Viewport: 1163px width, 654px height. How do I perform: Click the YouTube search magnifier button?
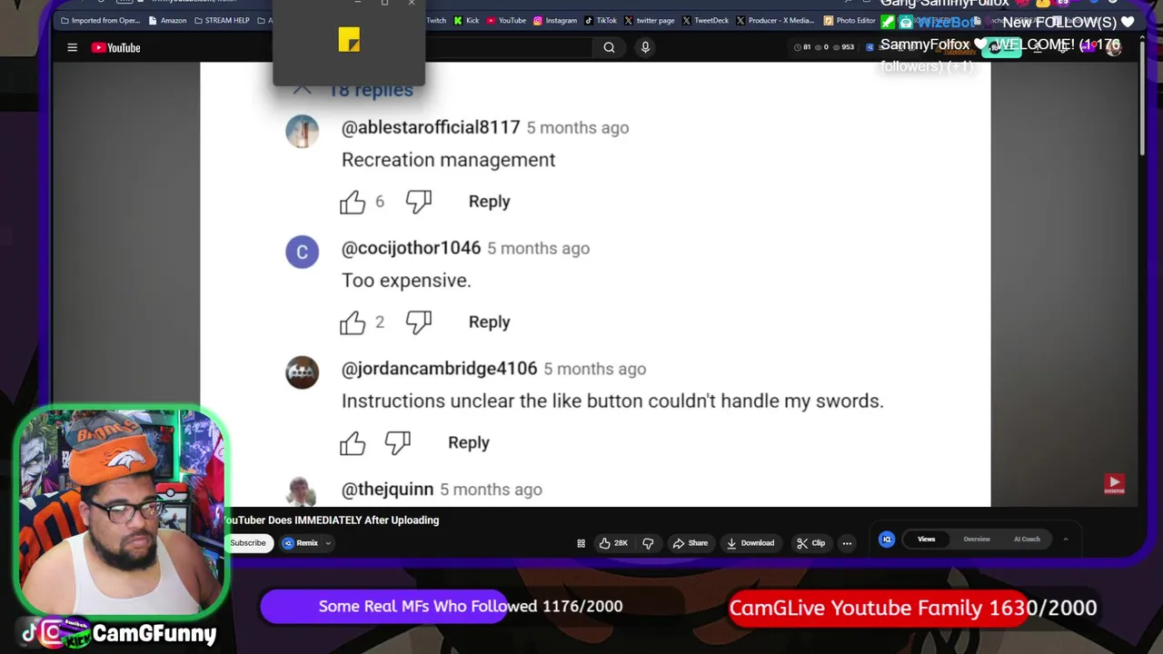point(609,48)
